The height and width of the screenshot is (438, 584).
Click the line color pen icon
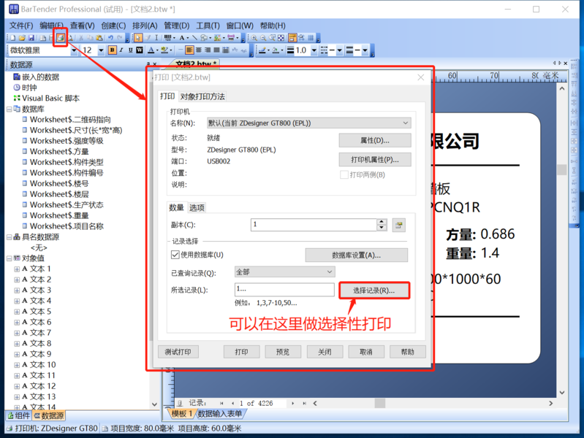[x=262, y=50]
